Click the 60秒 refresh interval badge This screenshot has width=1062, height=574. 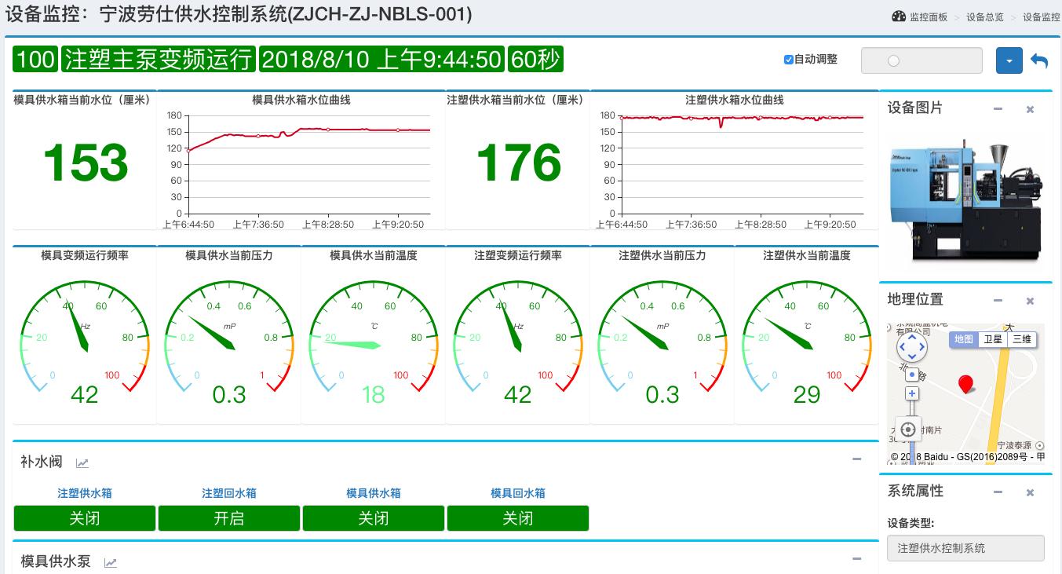tap(535, 60)
